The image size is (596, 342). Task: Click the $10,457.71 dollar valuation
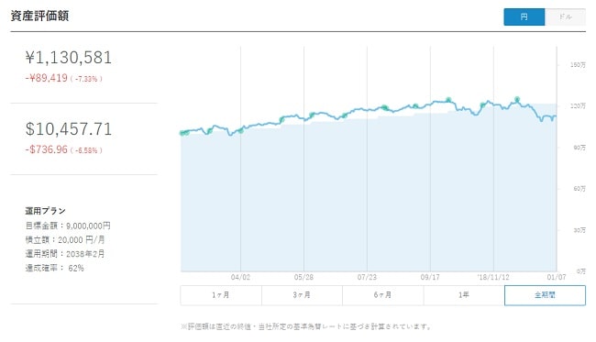coord(69,129)
